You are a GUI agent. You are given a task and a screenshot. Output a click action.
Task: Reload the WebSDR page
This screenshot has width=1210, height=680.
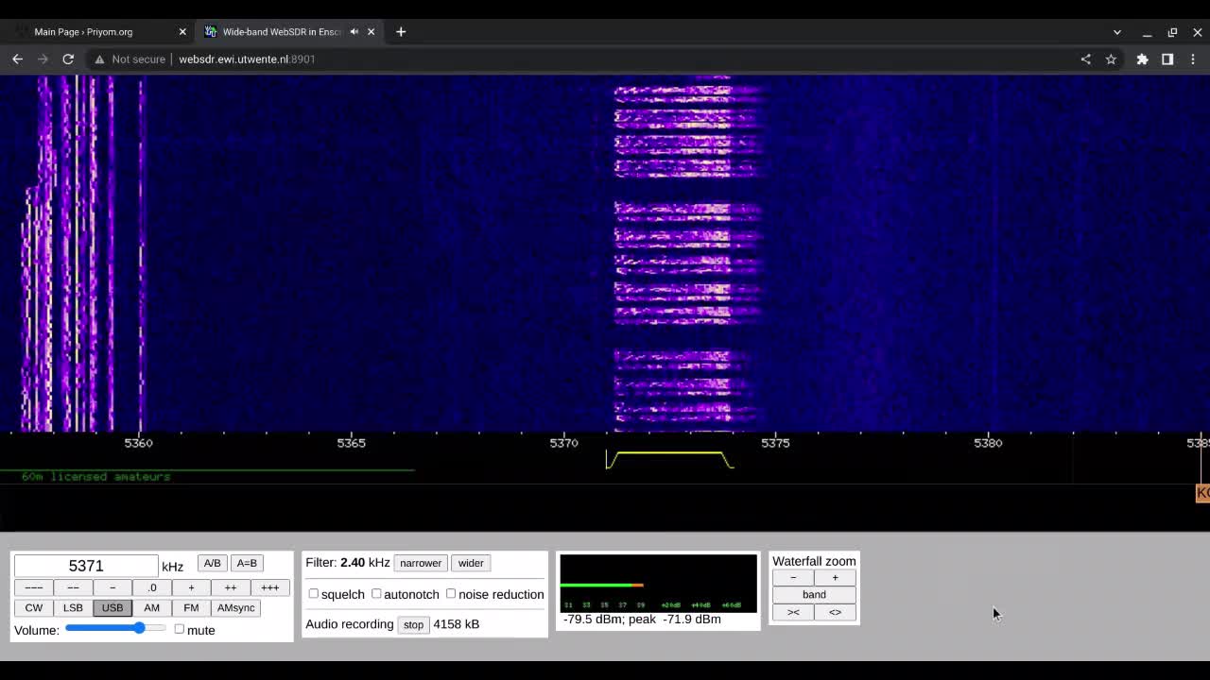click(68, 59)
